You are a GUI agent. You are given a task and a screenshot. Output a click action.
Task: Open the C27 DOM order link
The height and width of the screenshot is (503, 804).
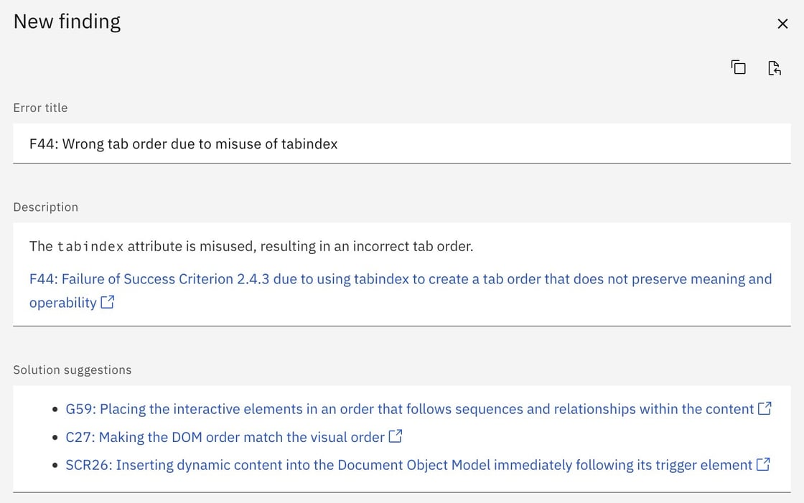[225, 437]
